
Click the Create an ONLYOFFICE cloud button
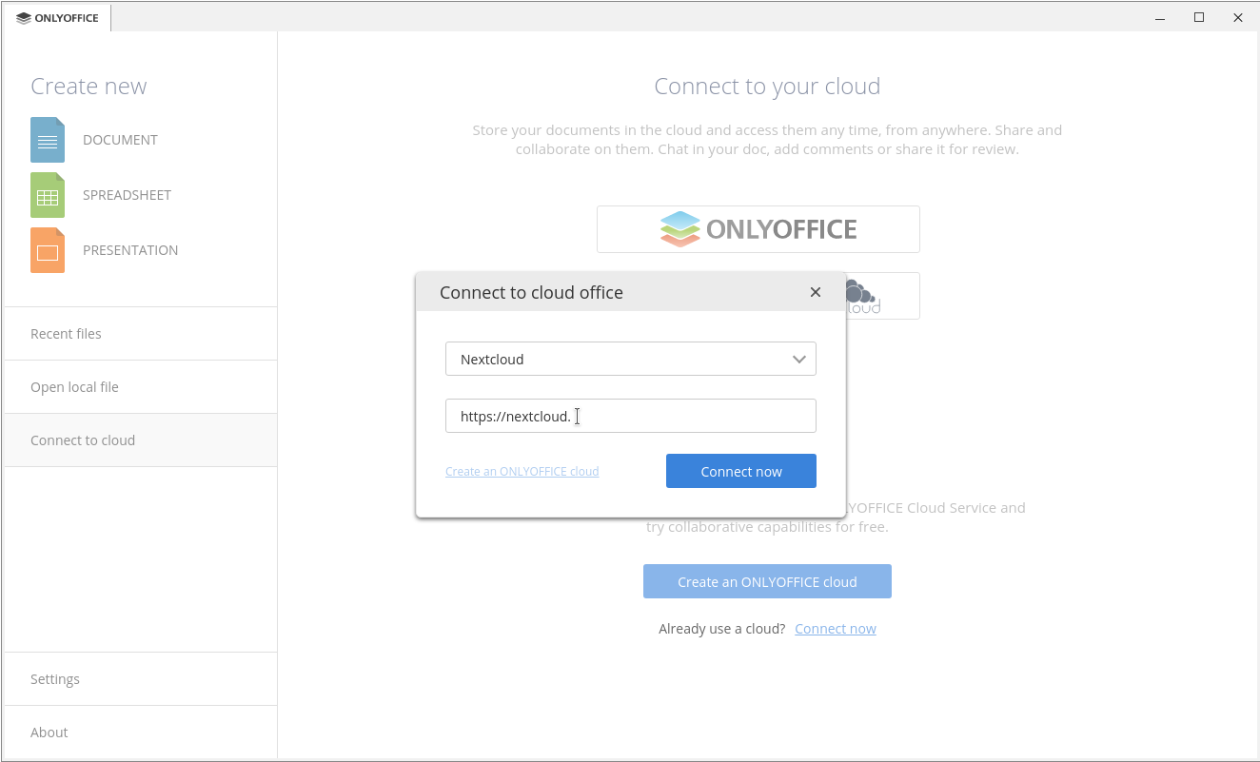767,580
